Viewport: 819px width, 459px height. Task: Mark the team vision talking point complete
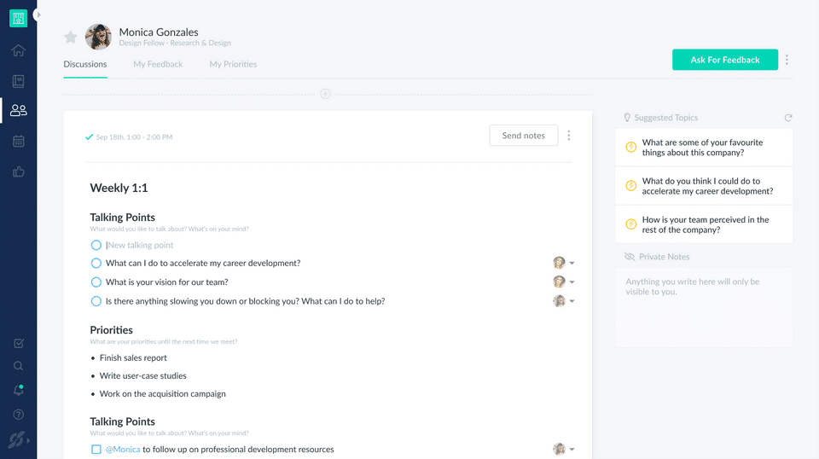click(x=96, y=282)
